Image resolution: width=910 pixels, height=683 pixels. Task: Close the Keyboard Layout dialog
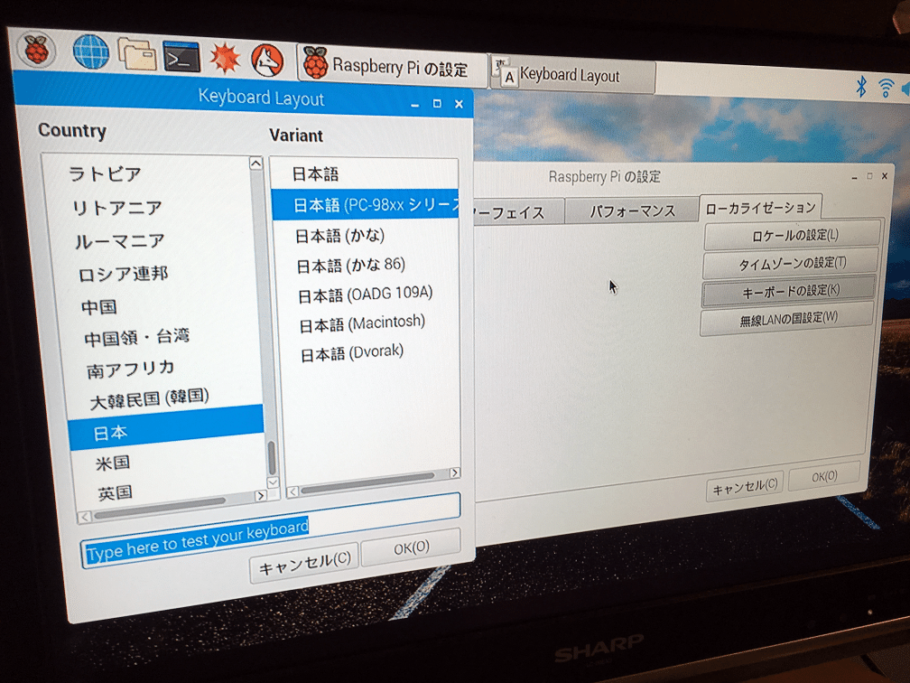click(x=459, y=104)
